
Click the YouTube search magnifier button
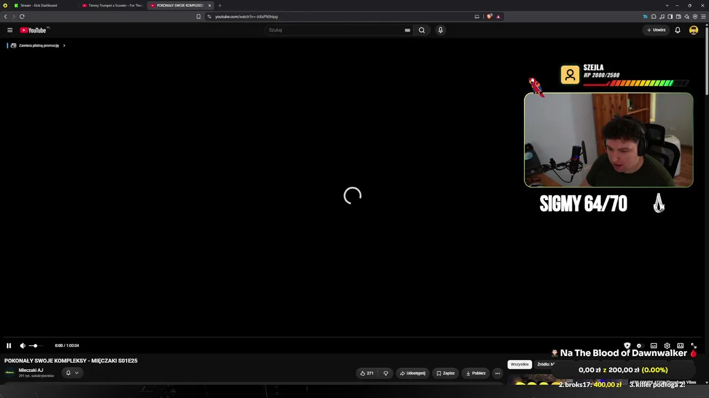(x=422, y=30)
